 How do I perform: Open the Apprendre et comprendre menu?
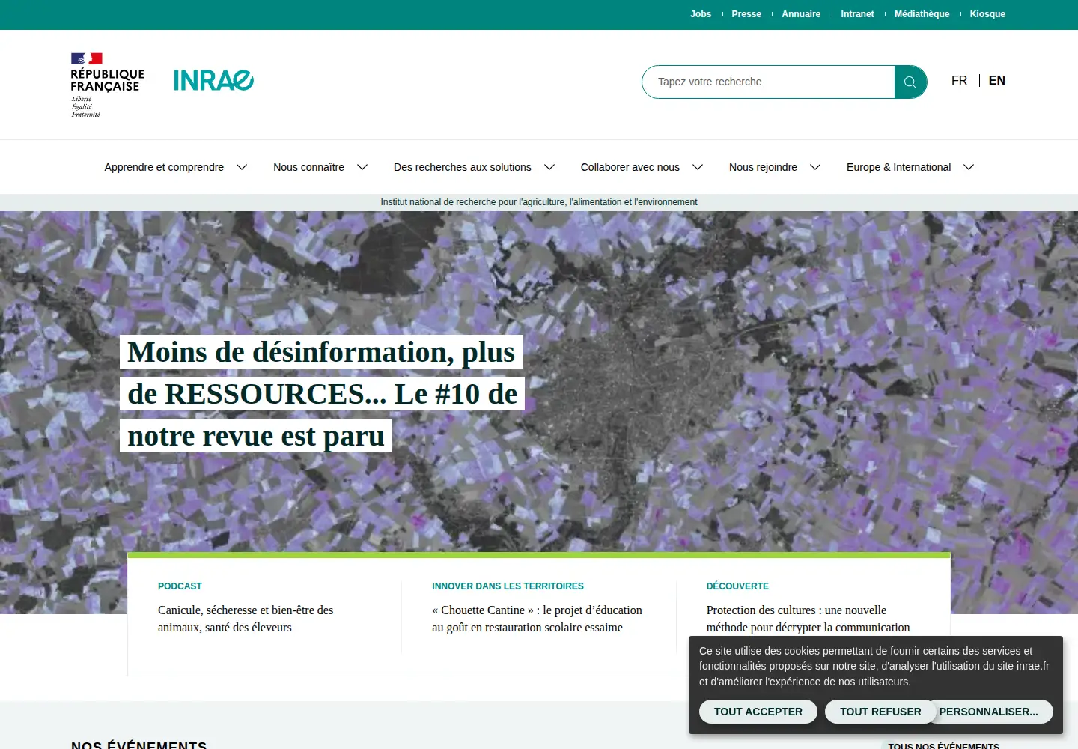coord(164,167)
